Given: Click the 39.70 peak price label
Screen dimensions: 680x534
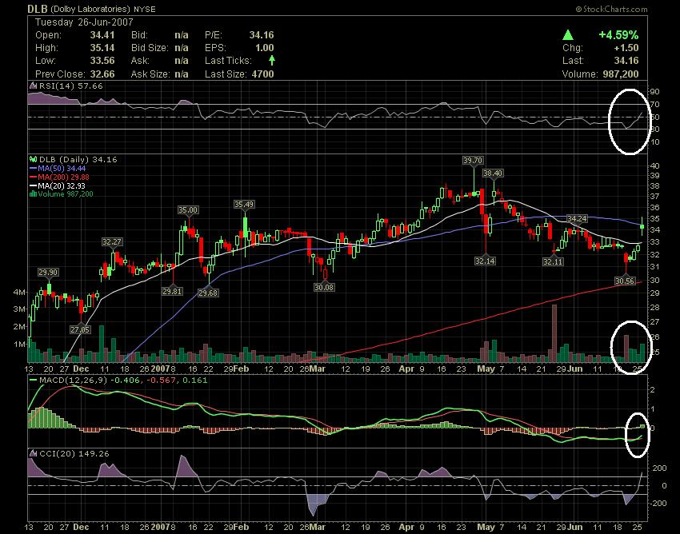Looking at the screenshot, I should [x=473, y=161].
